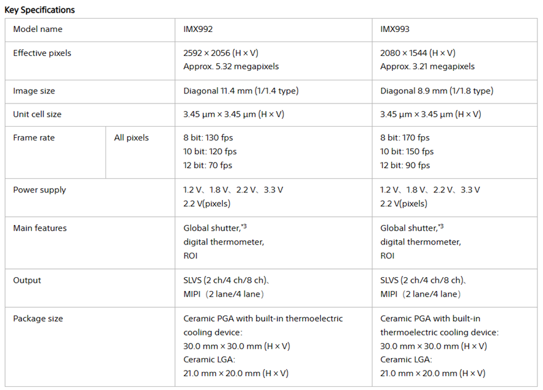
Task: Click the Main features row label
Action: coord(40,228)
